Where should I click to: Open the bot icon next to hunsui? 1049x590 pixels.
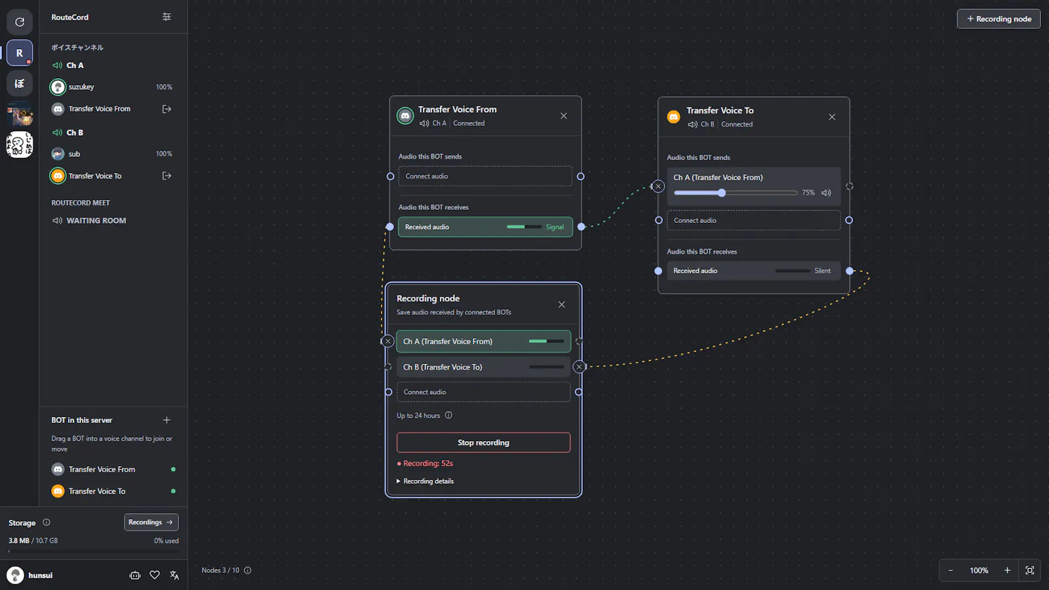[x=135, y=575]
